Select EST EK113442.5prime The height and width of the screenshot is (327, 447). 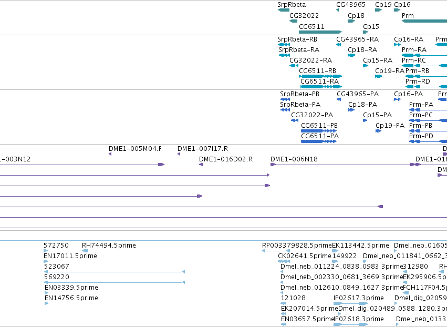361,246
